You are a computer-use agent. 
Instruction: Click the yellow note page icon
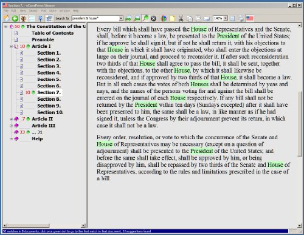coord(172,18)
